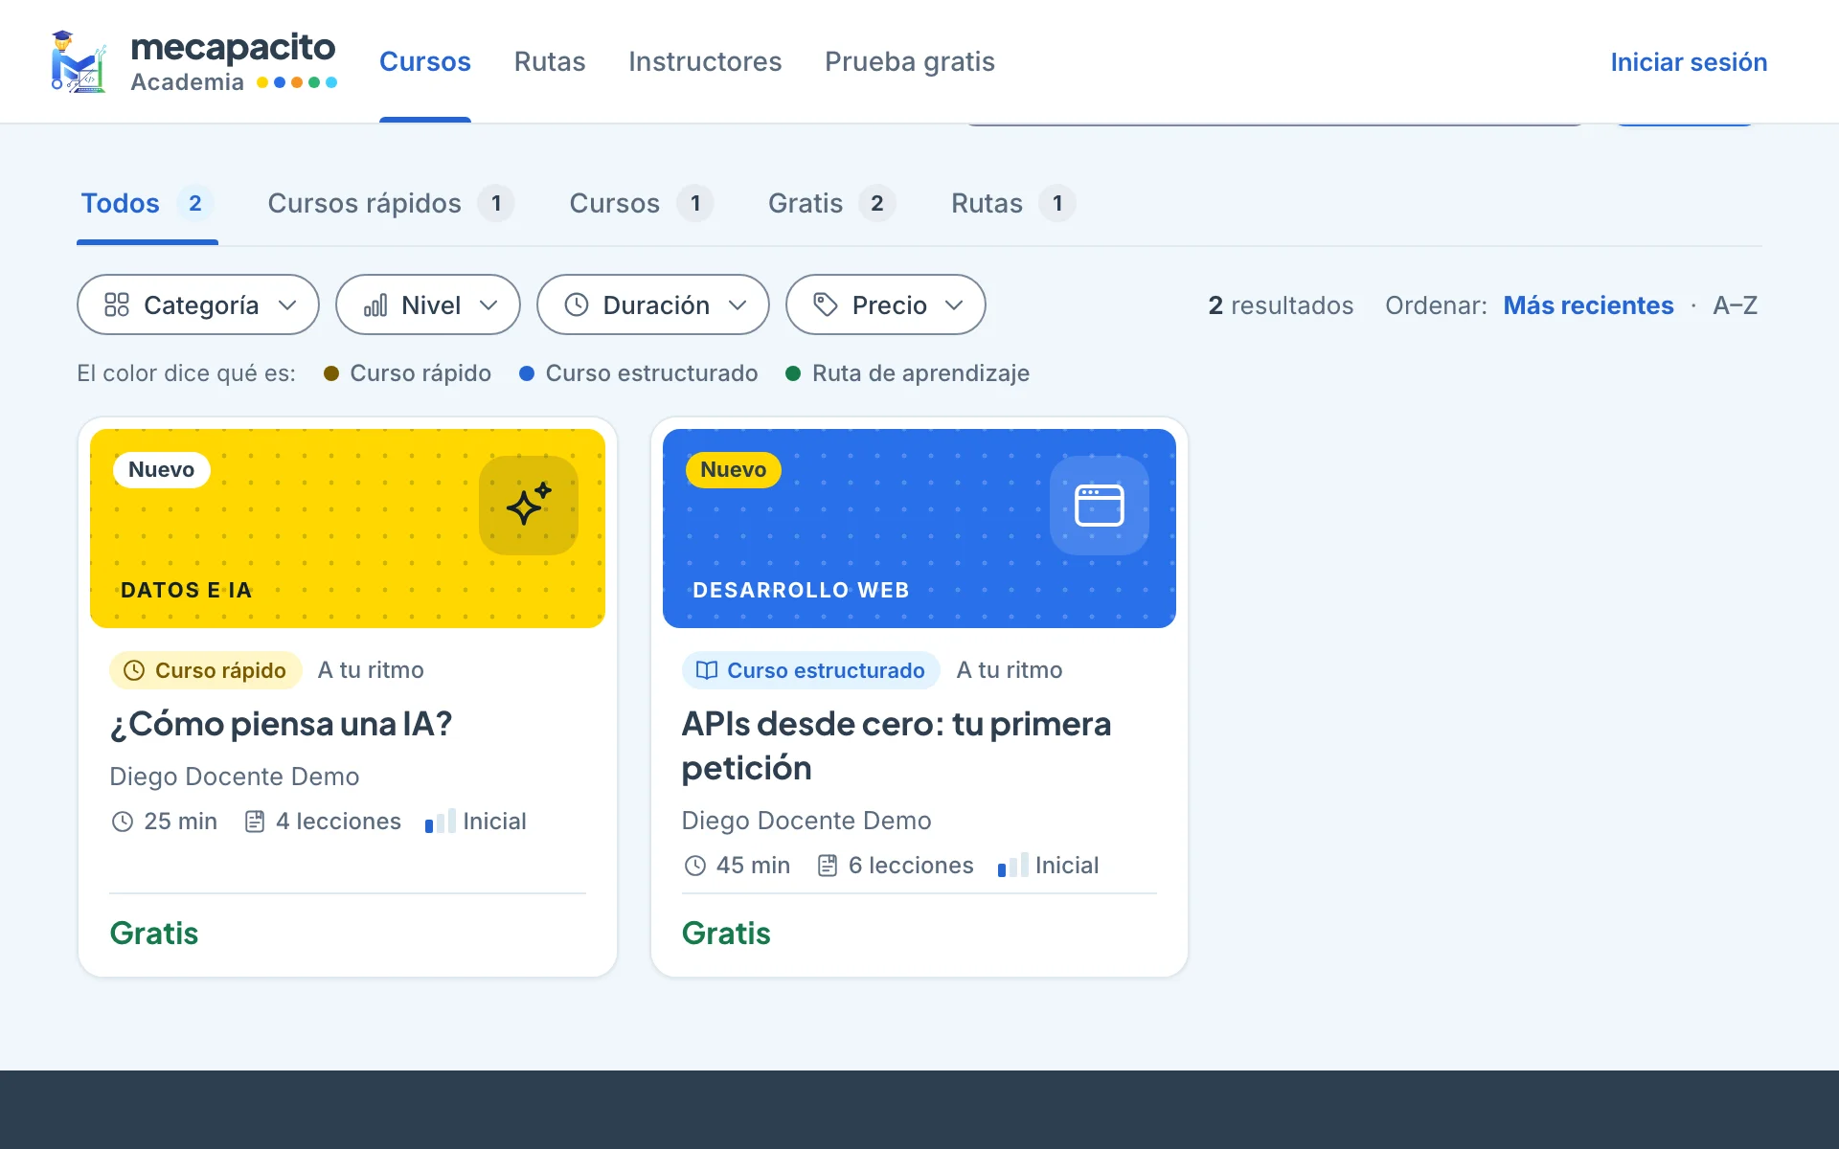Open the ¿Cómo piensa una IA? course title
This screenshot has height=1149, width=1839.
pos(281,724)
